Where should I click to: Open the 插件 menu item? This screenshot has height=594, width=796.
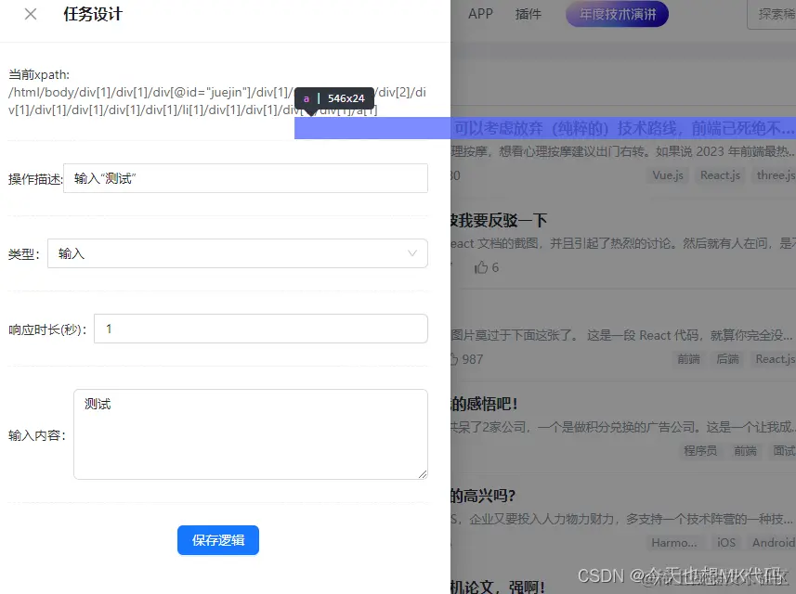click(x=528, y=14)
